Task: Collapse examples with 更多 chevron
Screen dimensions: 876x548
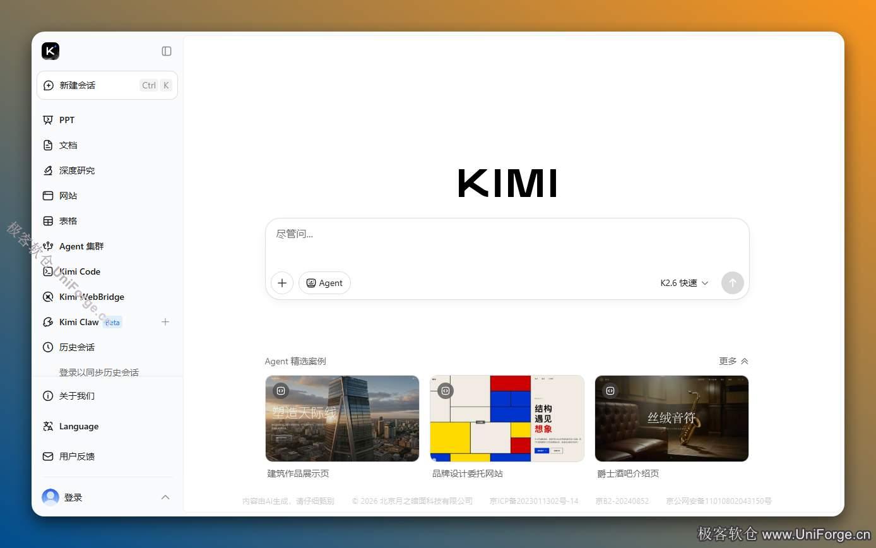Action: (x=733, y=361)
